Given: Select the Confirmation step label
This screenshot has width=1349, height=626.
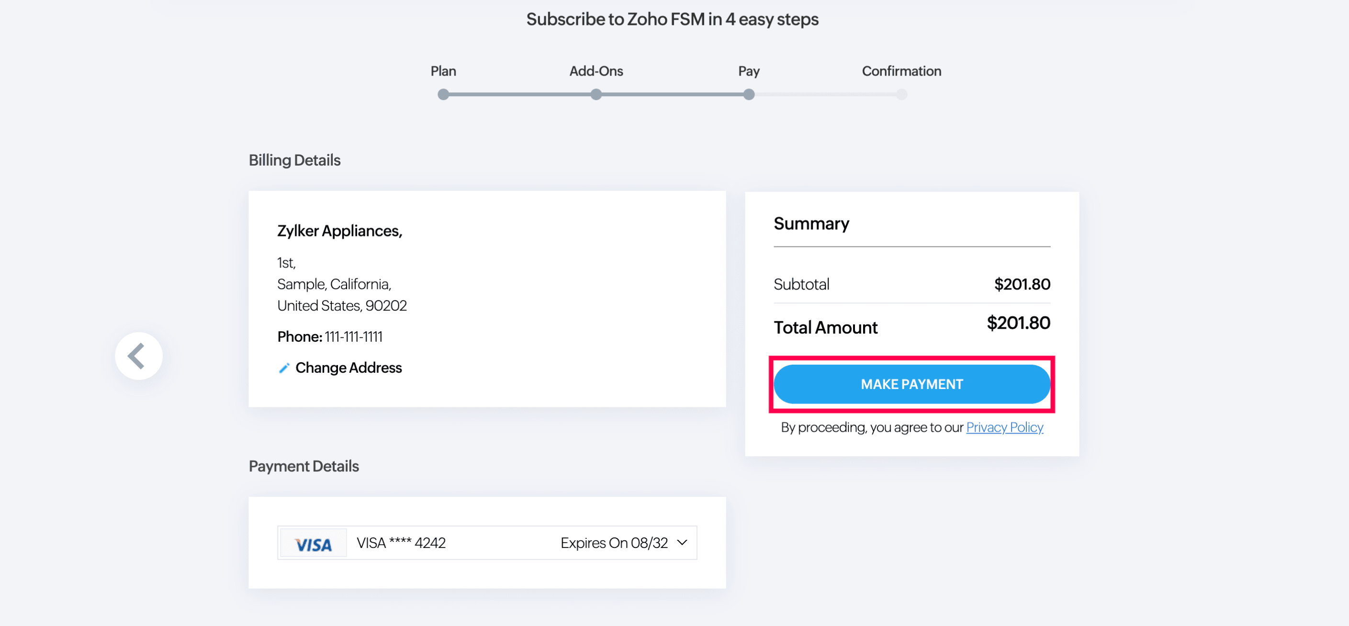Looking at the screenshot, I should tap(901, 71).
